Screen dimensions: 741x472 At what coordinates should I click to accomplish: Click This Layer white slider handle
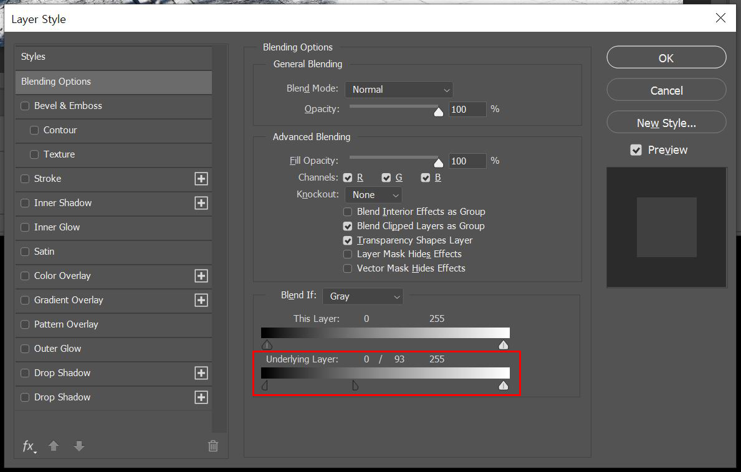504,345
